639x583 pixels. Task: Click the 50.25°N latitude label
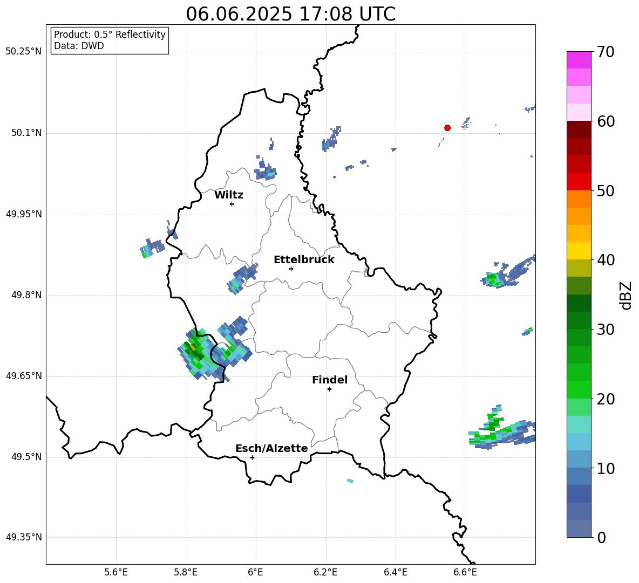coord(24,52)
